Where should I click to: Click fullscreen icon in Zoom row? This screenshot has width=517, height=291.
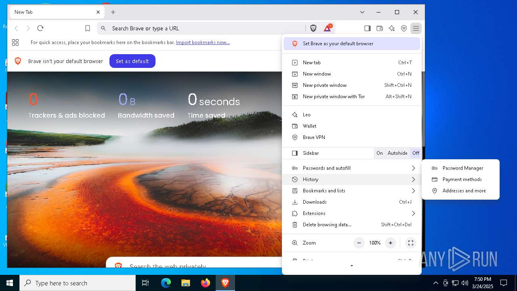pyautogui.click(x=411, y=243)
